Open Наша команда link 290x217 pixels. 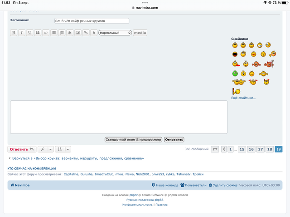tap(165, 185)
